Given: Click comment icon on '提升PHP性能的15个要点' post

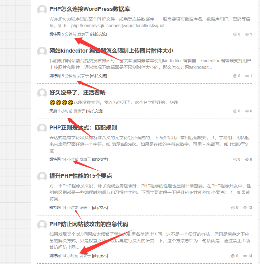Looking at the screenshot, I should (233, 208).
